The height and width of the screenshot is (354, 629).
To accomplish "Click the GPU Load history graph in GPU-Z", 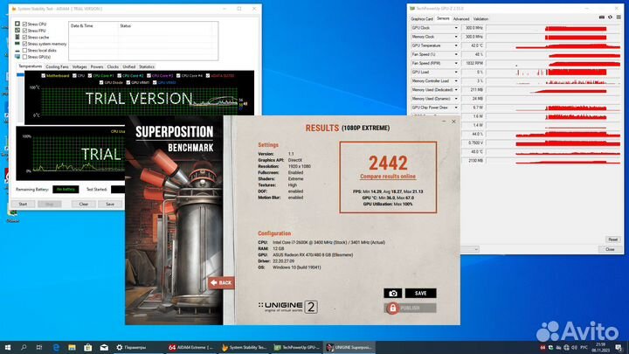I will click(553, 73).
